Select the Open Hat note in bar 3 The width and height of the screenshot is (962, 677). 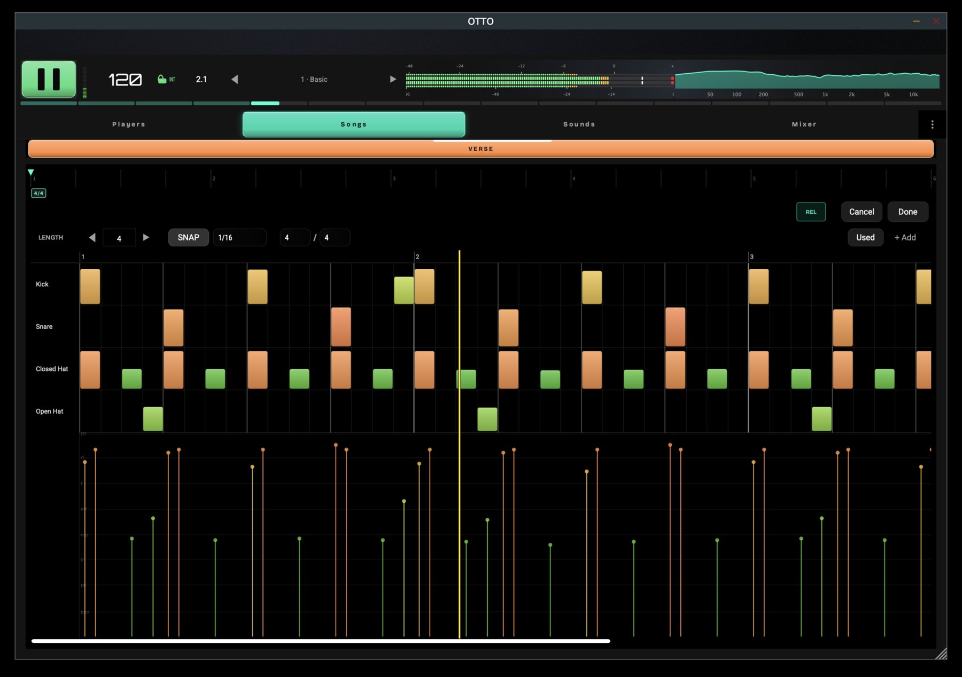[x=821, y=419]
